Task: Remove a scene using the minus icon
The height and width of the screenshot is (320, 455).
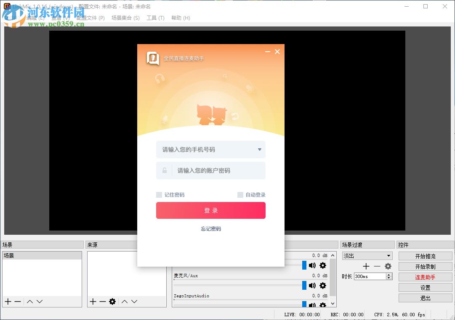Action: [17, 301]
